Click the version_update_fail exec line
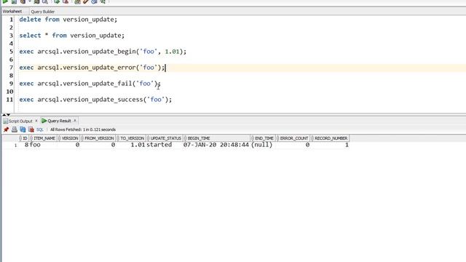 coord(90,84)
